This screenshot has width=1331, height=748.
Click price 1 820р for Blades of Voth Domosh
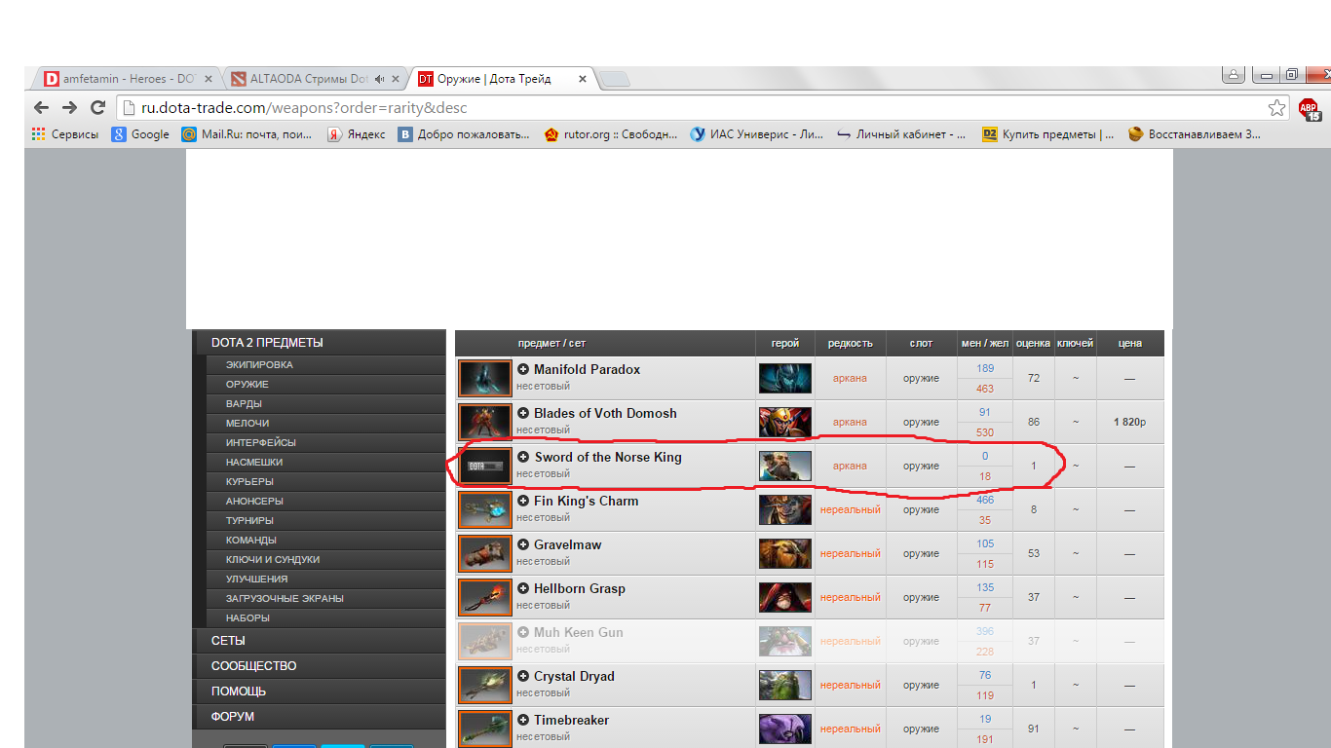pos(1129,422)
